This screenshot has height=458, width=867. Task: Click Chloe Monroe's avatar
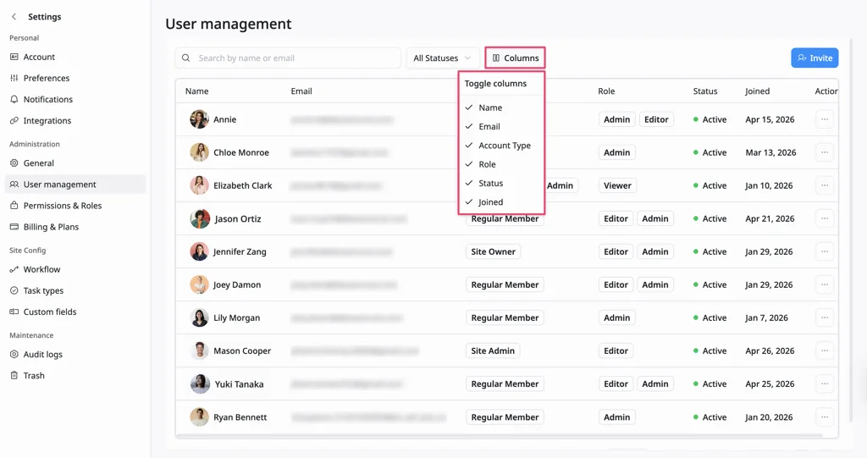click(199, 152)
